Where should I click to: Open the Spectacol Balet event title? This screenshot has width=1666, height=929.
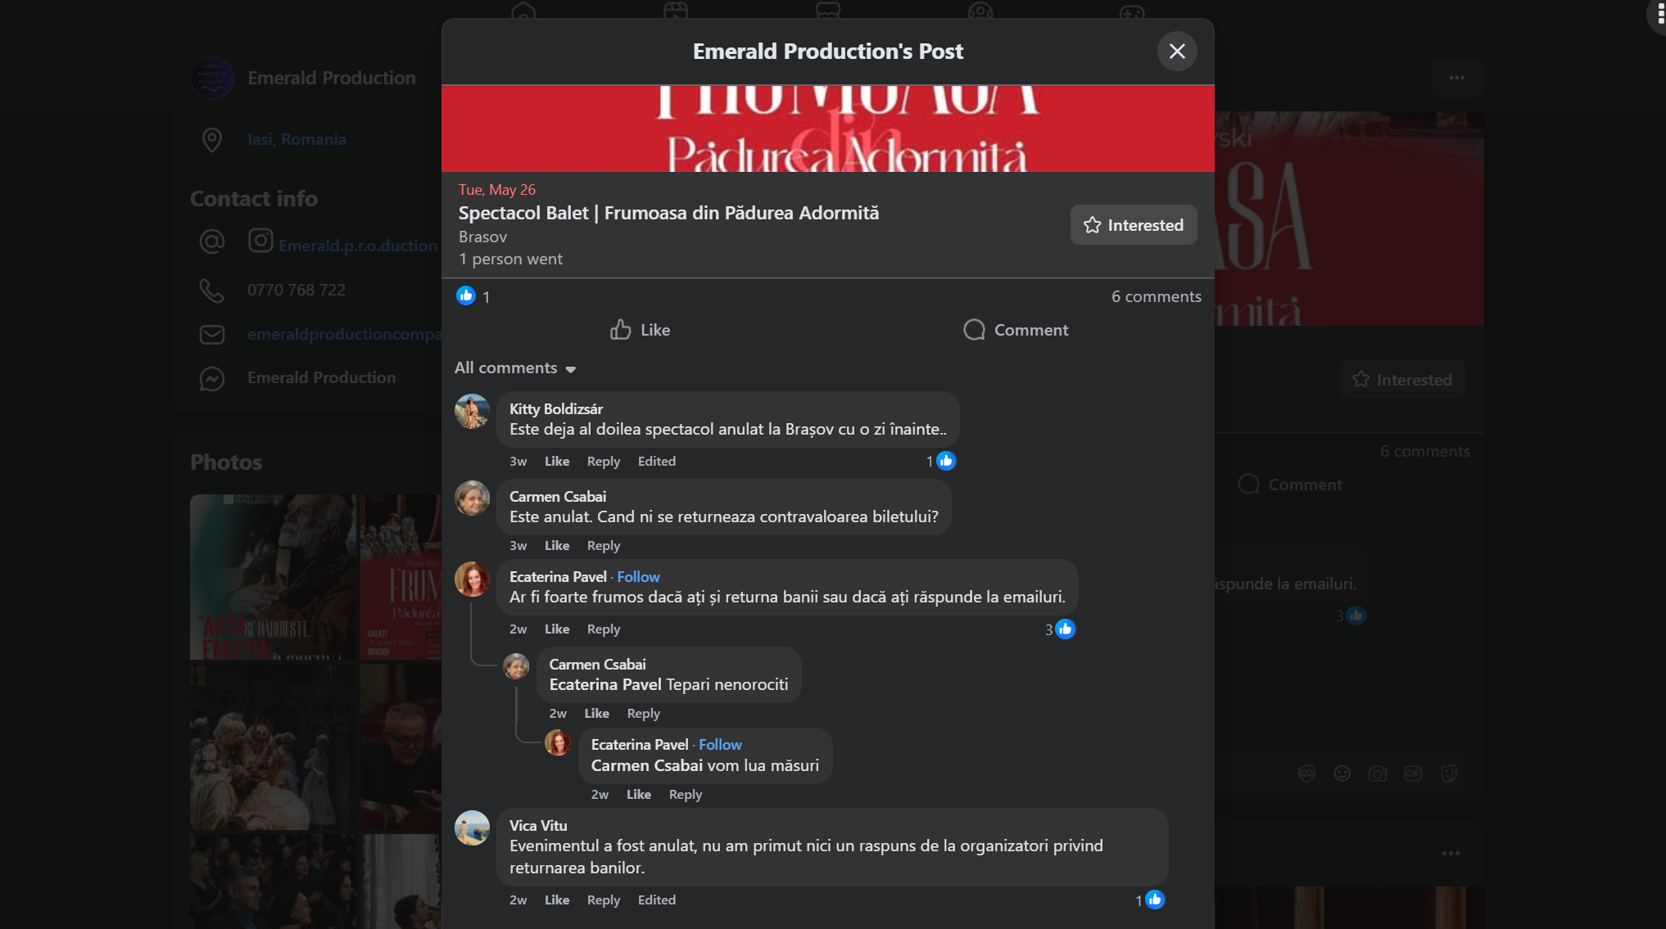pos(668,214)
